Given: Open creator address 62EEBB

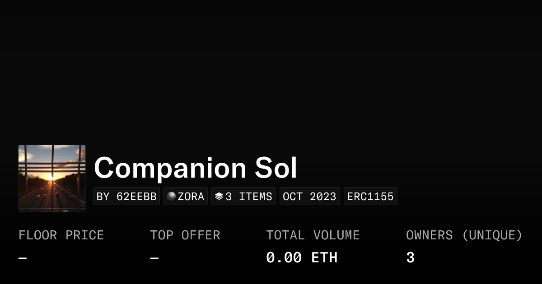Looking at the screenshot, I should [126, 197].
